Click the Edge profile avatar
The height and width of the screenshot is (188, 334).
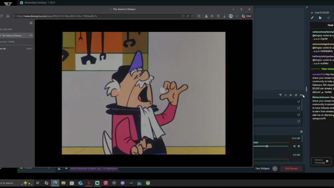tap(231, 16)
